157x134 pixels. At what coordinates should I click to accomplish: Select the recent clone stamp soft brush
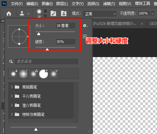point(13,74)
